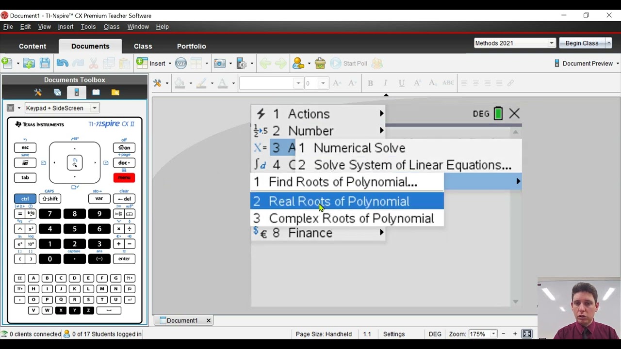Click the 7 key on keypad
The height and width of the screenshot is (349, 621).
[x=50, y=214]
